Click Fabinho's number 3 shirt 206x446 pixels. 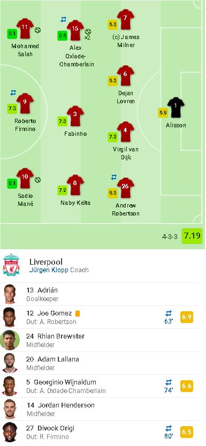(75, 116)
